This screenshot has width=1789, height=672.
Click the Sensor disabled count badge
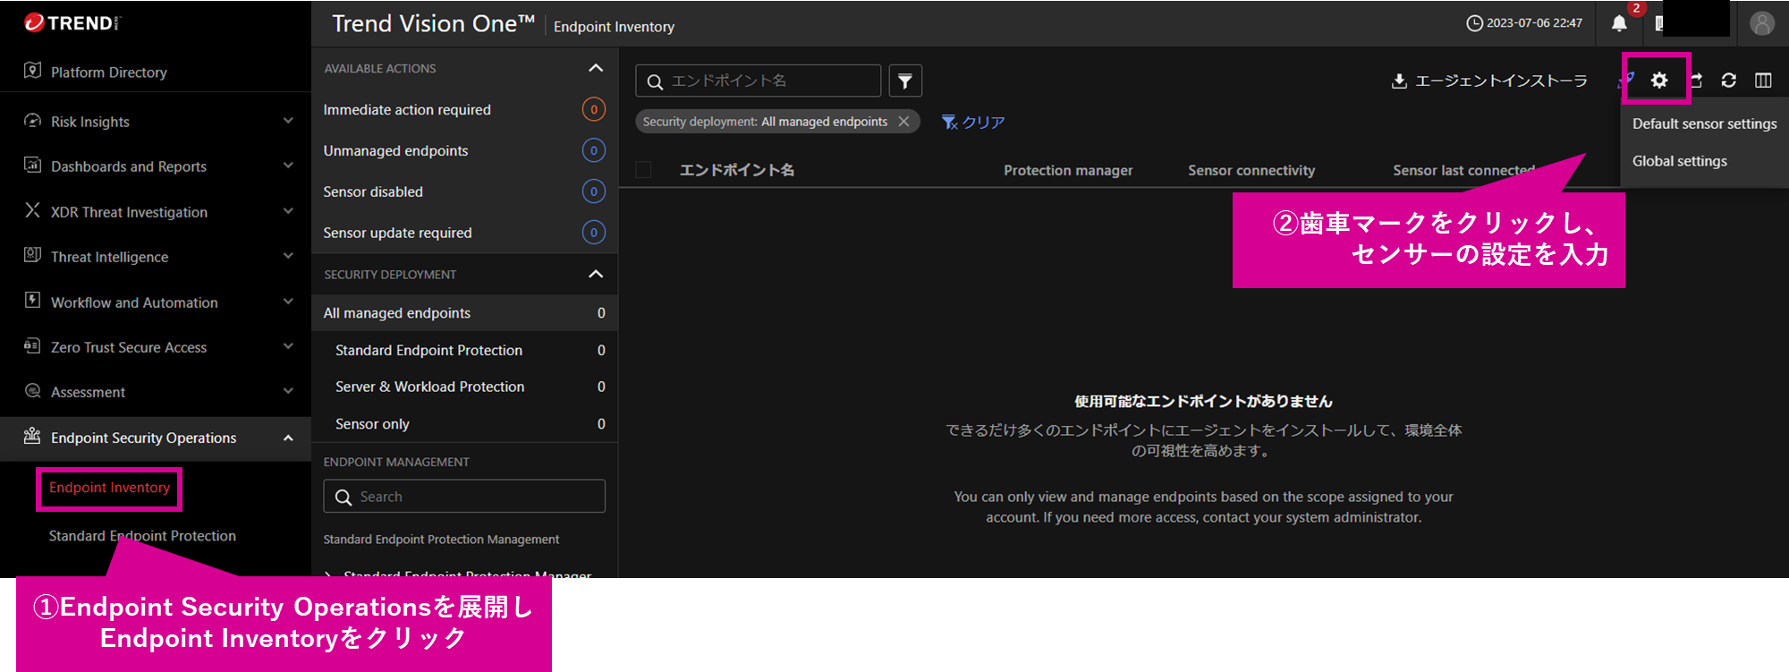point(594,191)
